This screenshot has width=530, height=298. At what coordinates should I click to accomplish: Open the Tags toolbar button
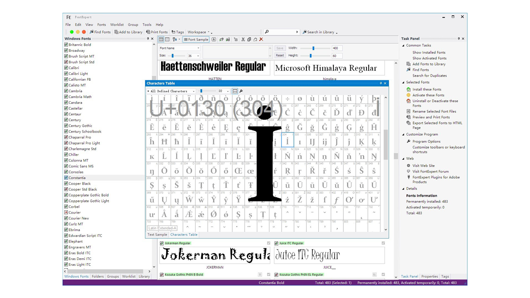178,32
